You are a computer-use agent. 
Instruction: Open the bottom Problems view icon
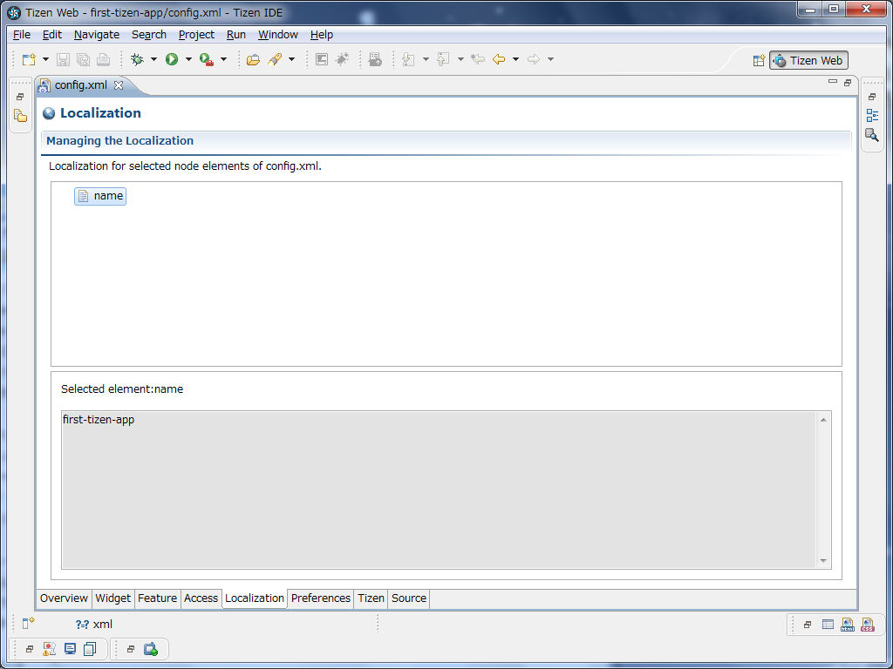point(50,649)
